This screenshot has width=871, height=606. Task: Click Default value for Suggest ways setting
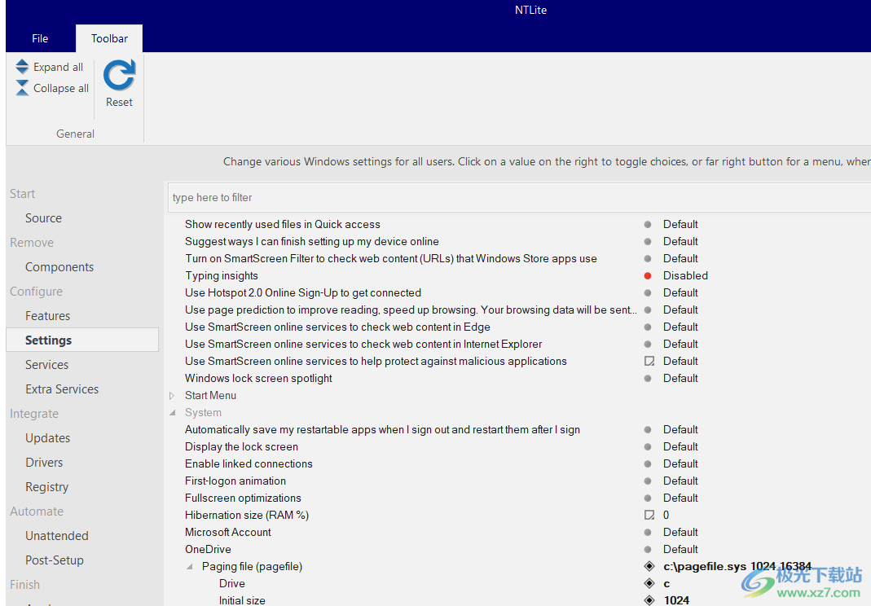coord(680,242)
